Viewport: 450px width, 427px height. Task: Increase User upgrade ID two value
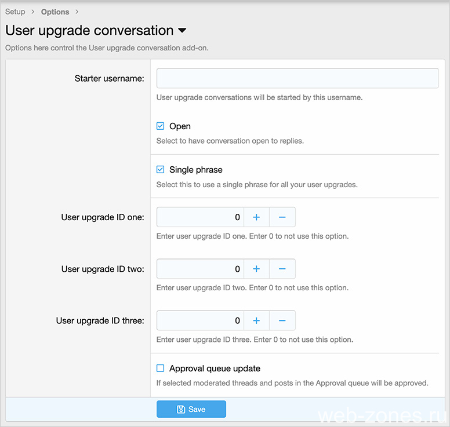256,269
